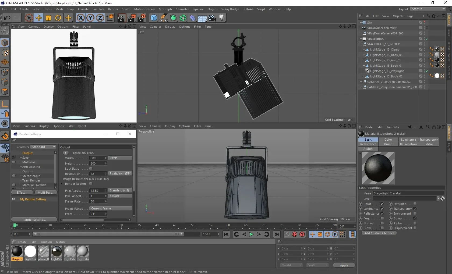Toggle Bump channel checkbox
This screenshot has height=274, width=452.
click(x=415, y=218)
